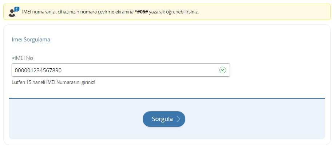Click the "cihazınızın numara çevirme ekranına" banner text
The image size is (333, 149).
pyautogui.click(x=95, y=12)
